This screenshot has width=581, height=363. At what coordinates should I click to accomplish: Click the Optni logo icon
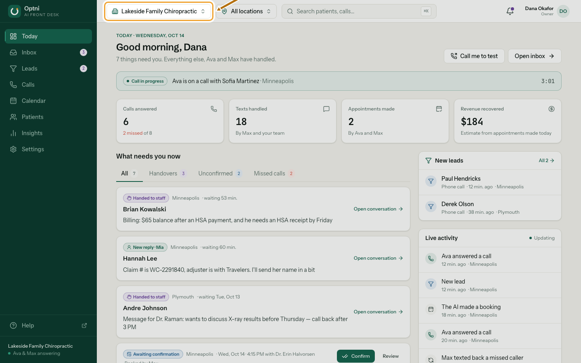pos(15,11)
